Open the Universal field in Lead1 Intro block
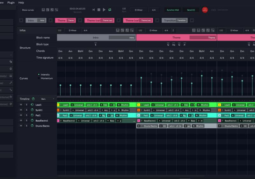 pos(77,105)
